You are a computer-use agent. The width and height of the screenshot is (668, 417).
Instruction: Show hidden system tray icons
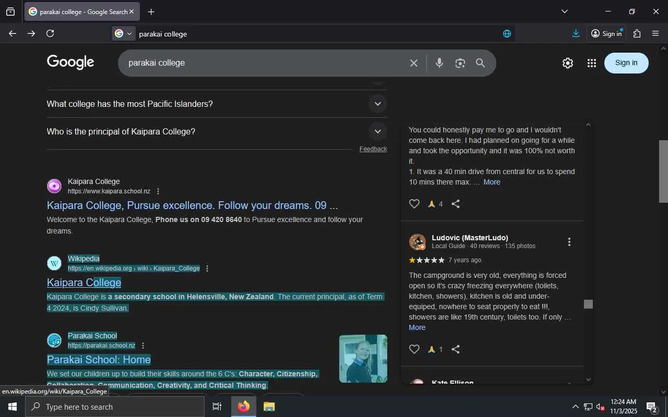[x=576, y=407]
